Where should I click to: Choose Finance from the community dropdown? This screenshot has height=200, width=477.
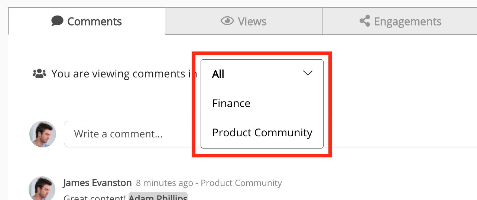click(231, 103)
